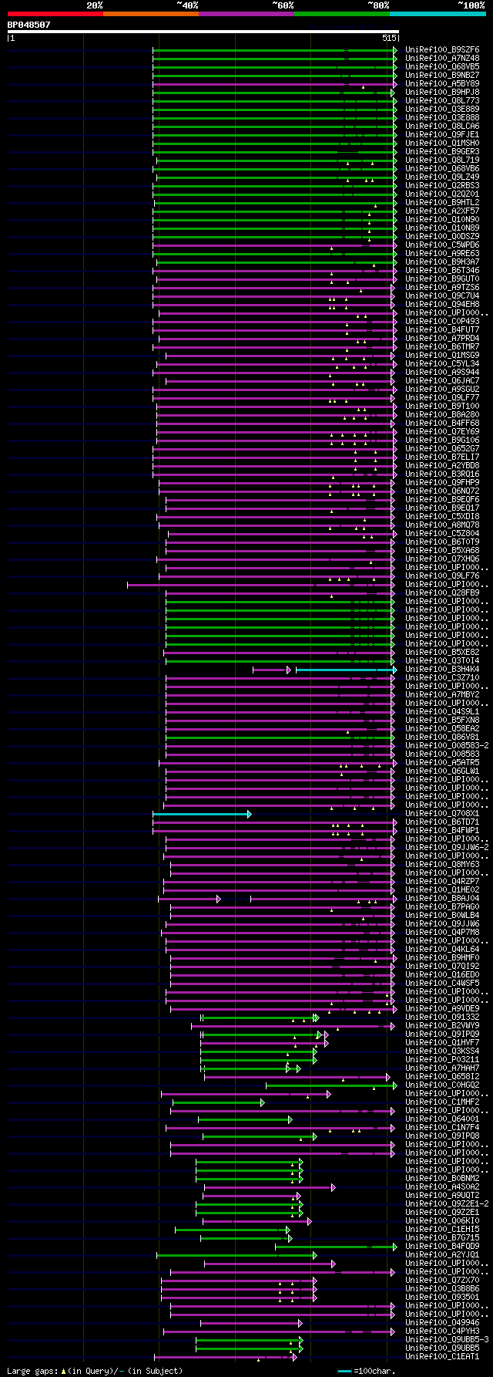Select the UniRef100_B6T346 entry

point(442,271)
